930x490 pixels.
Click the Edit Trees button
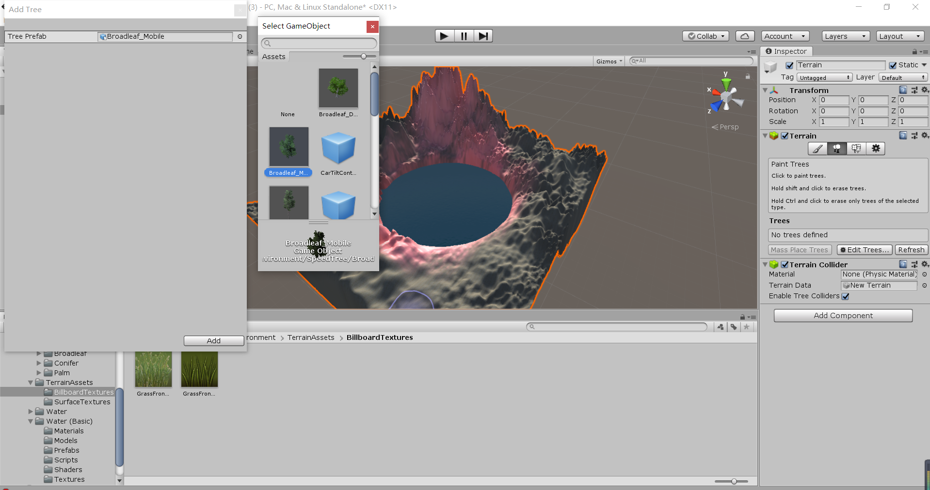pos(865,250)
